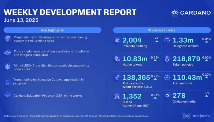Screen dimensions: 214x122
Task: Click the Weekly Development Report title
Action: 70,12
